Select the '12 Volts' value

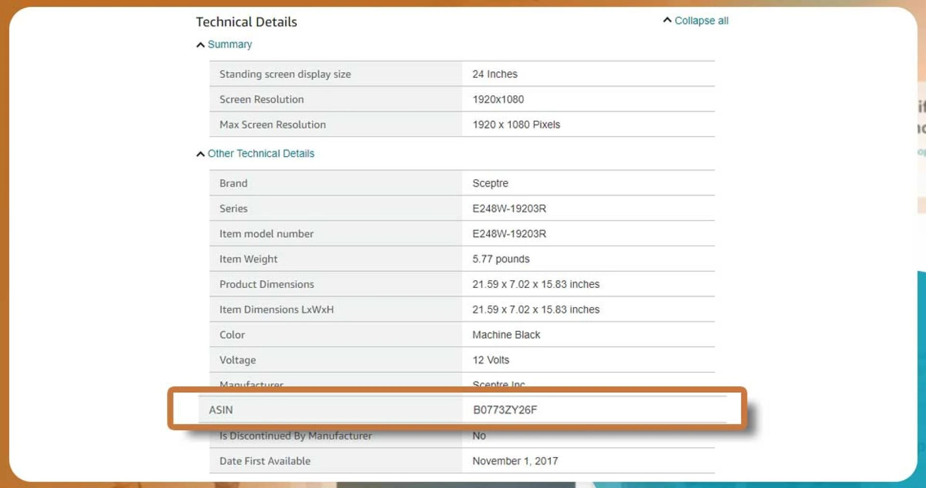click(x=491, y=360)
